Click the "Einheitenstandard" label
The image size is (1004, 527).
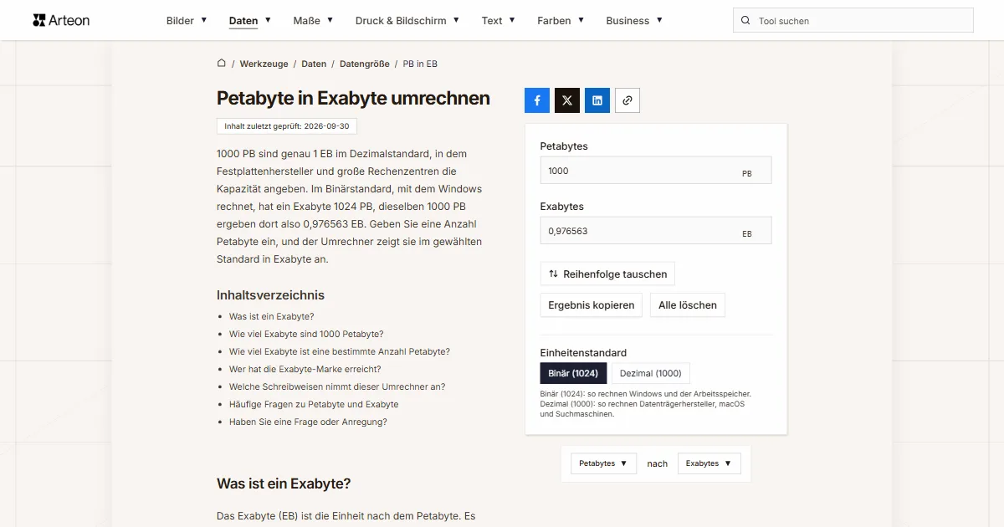point(583,353)
